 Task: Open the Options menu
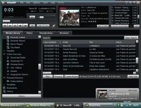point(36,3)
